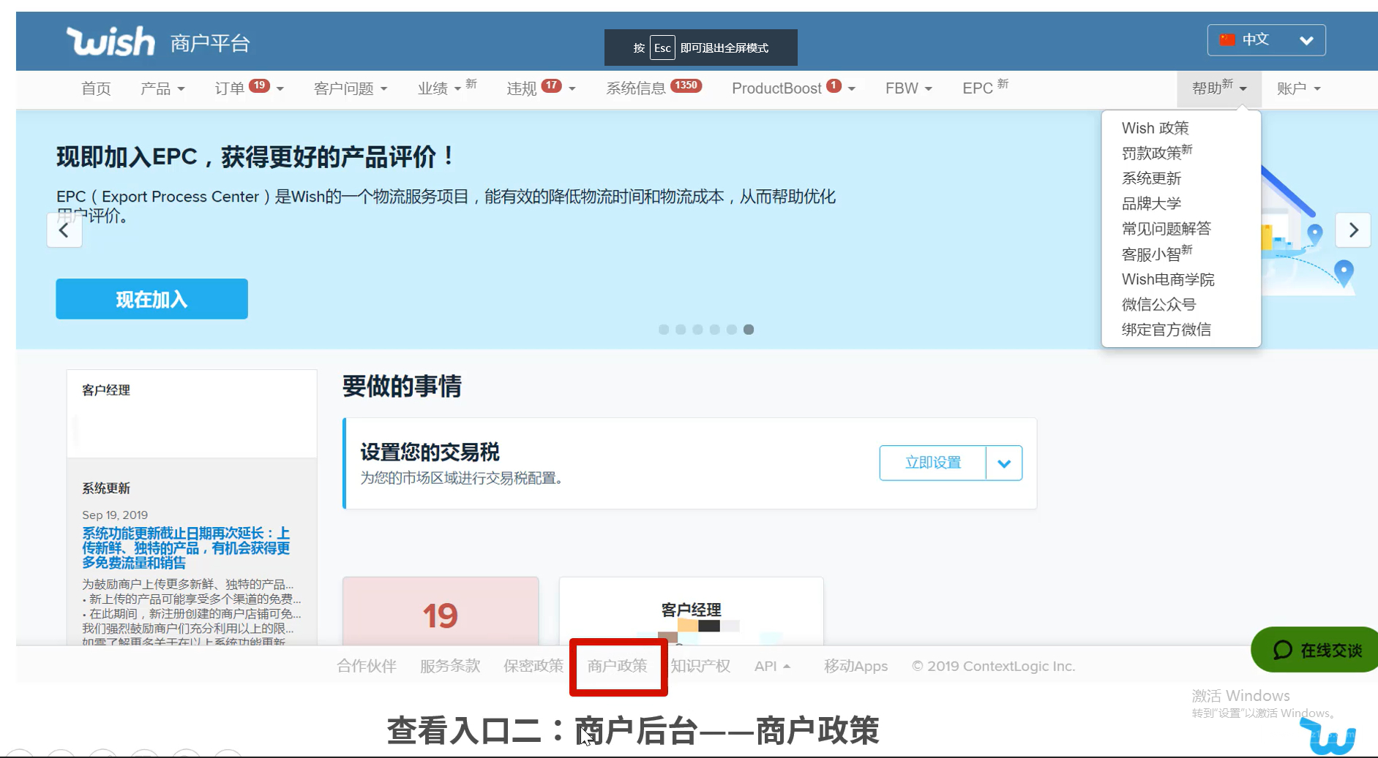
Task: Open the 保密政策 footer link
Action: [x=533, y=666]
